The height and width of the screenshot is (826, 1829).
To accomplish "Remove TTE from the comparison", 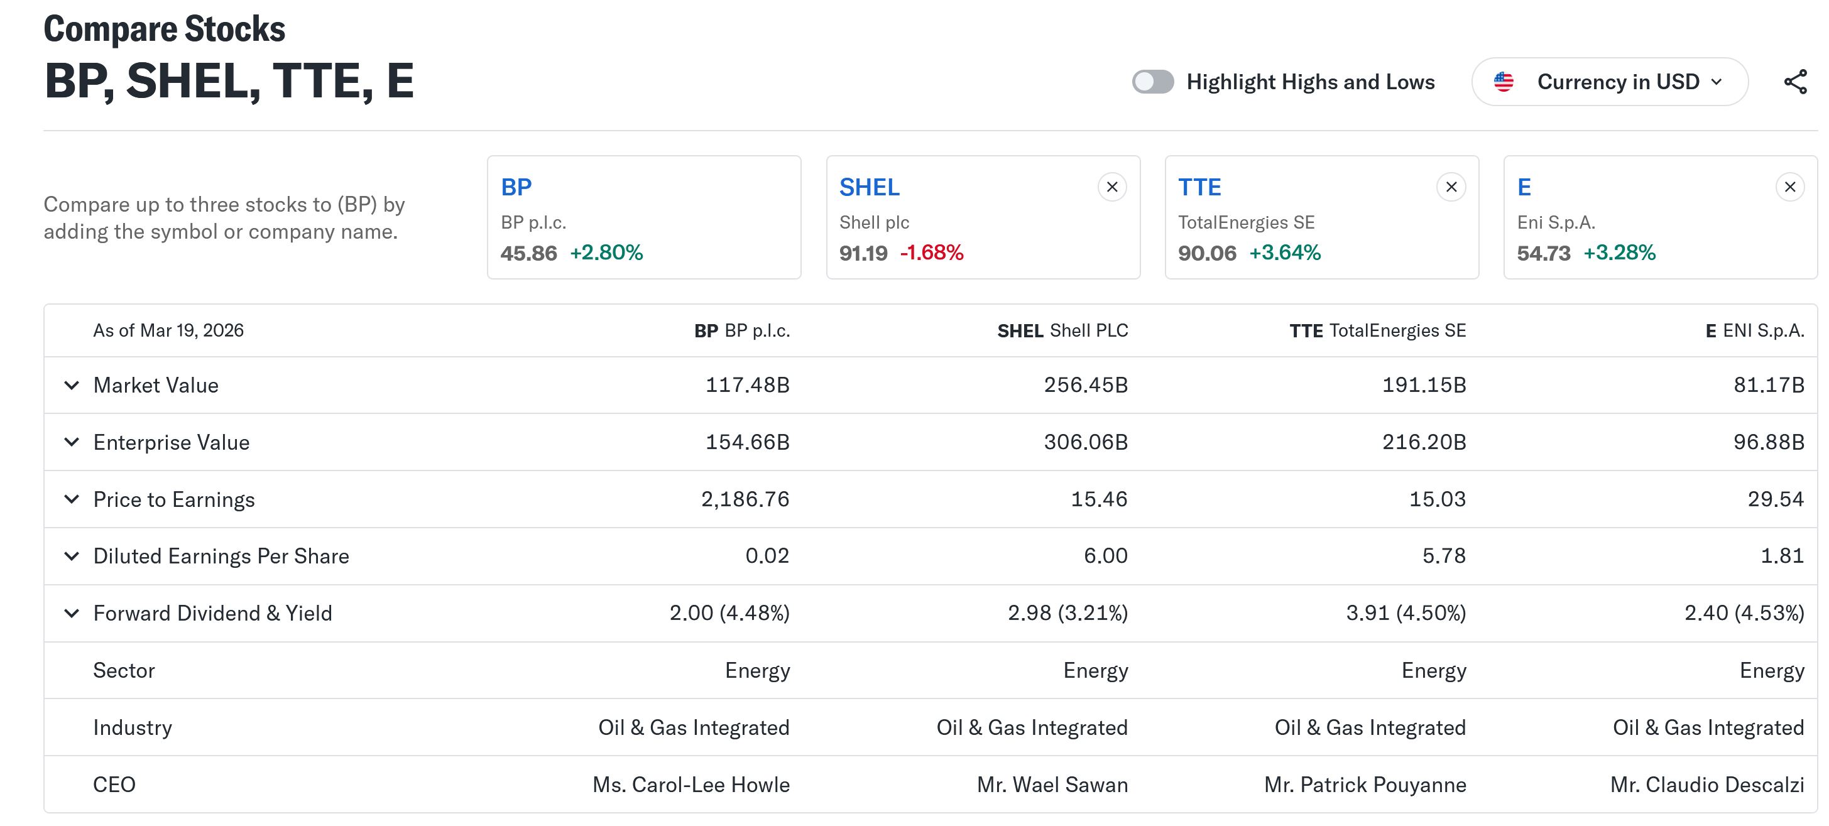I will [x=1451, y=187].
